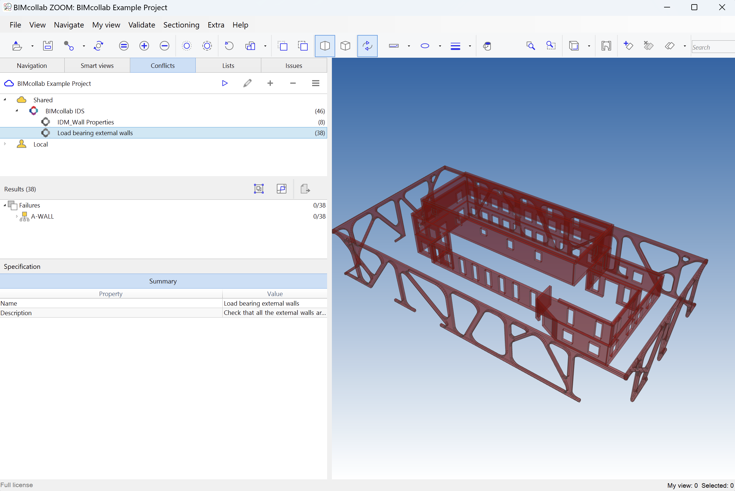This screenshot has width=735, height=491.
Task: Toggle the highlighted blue cycle arrows icon
Action: pos(367,46)
